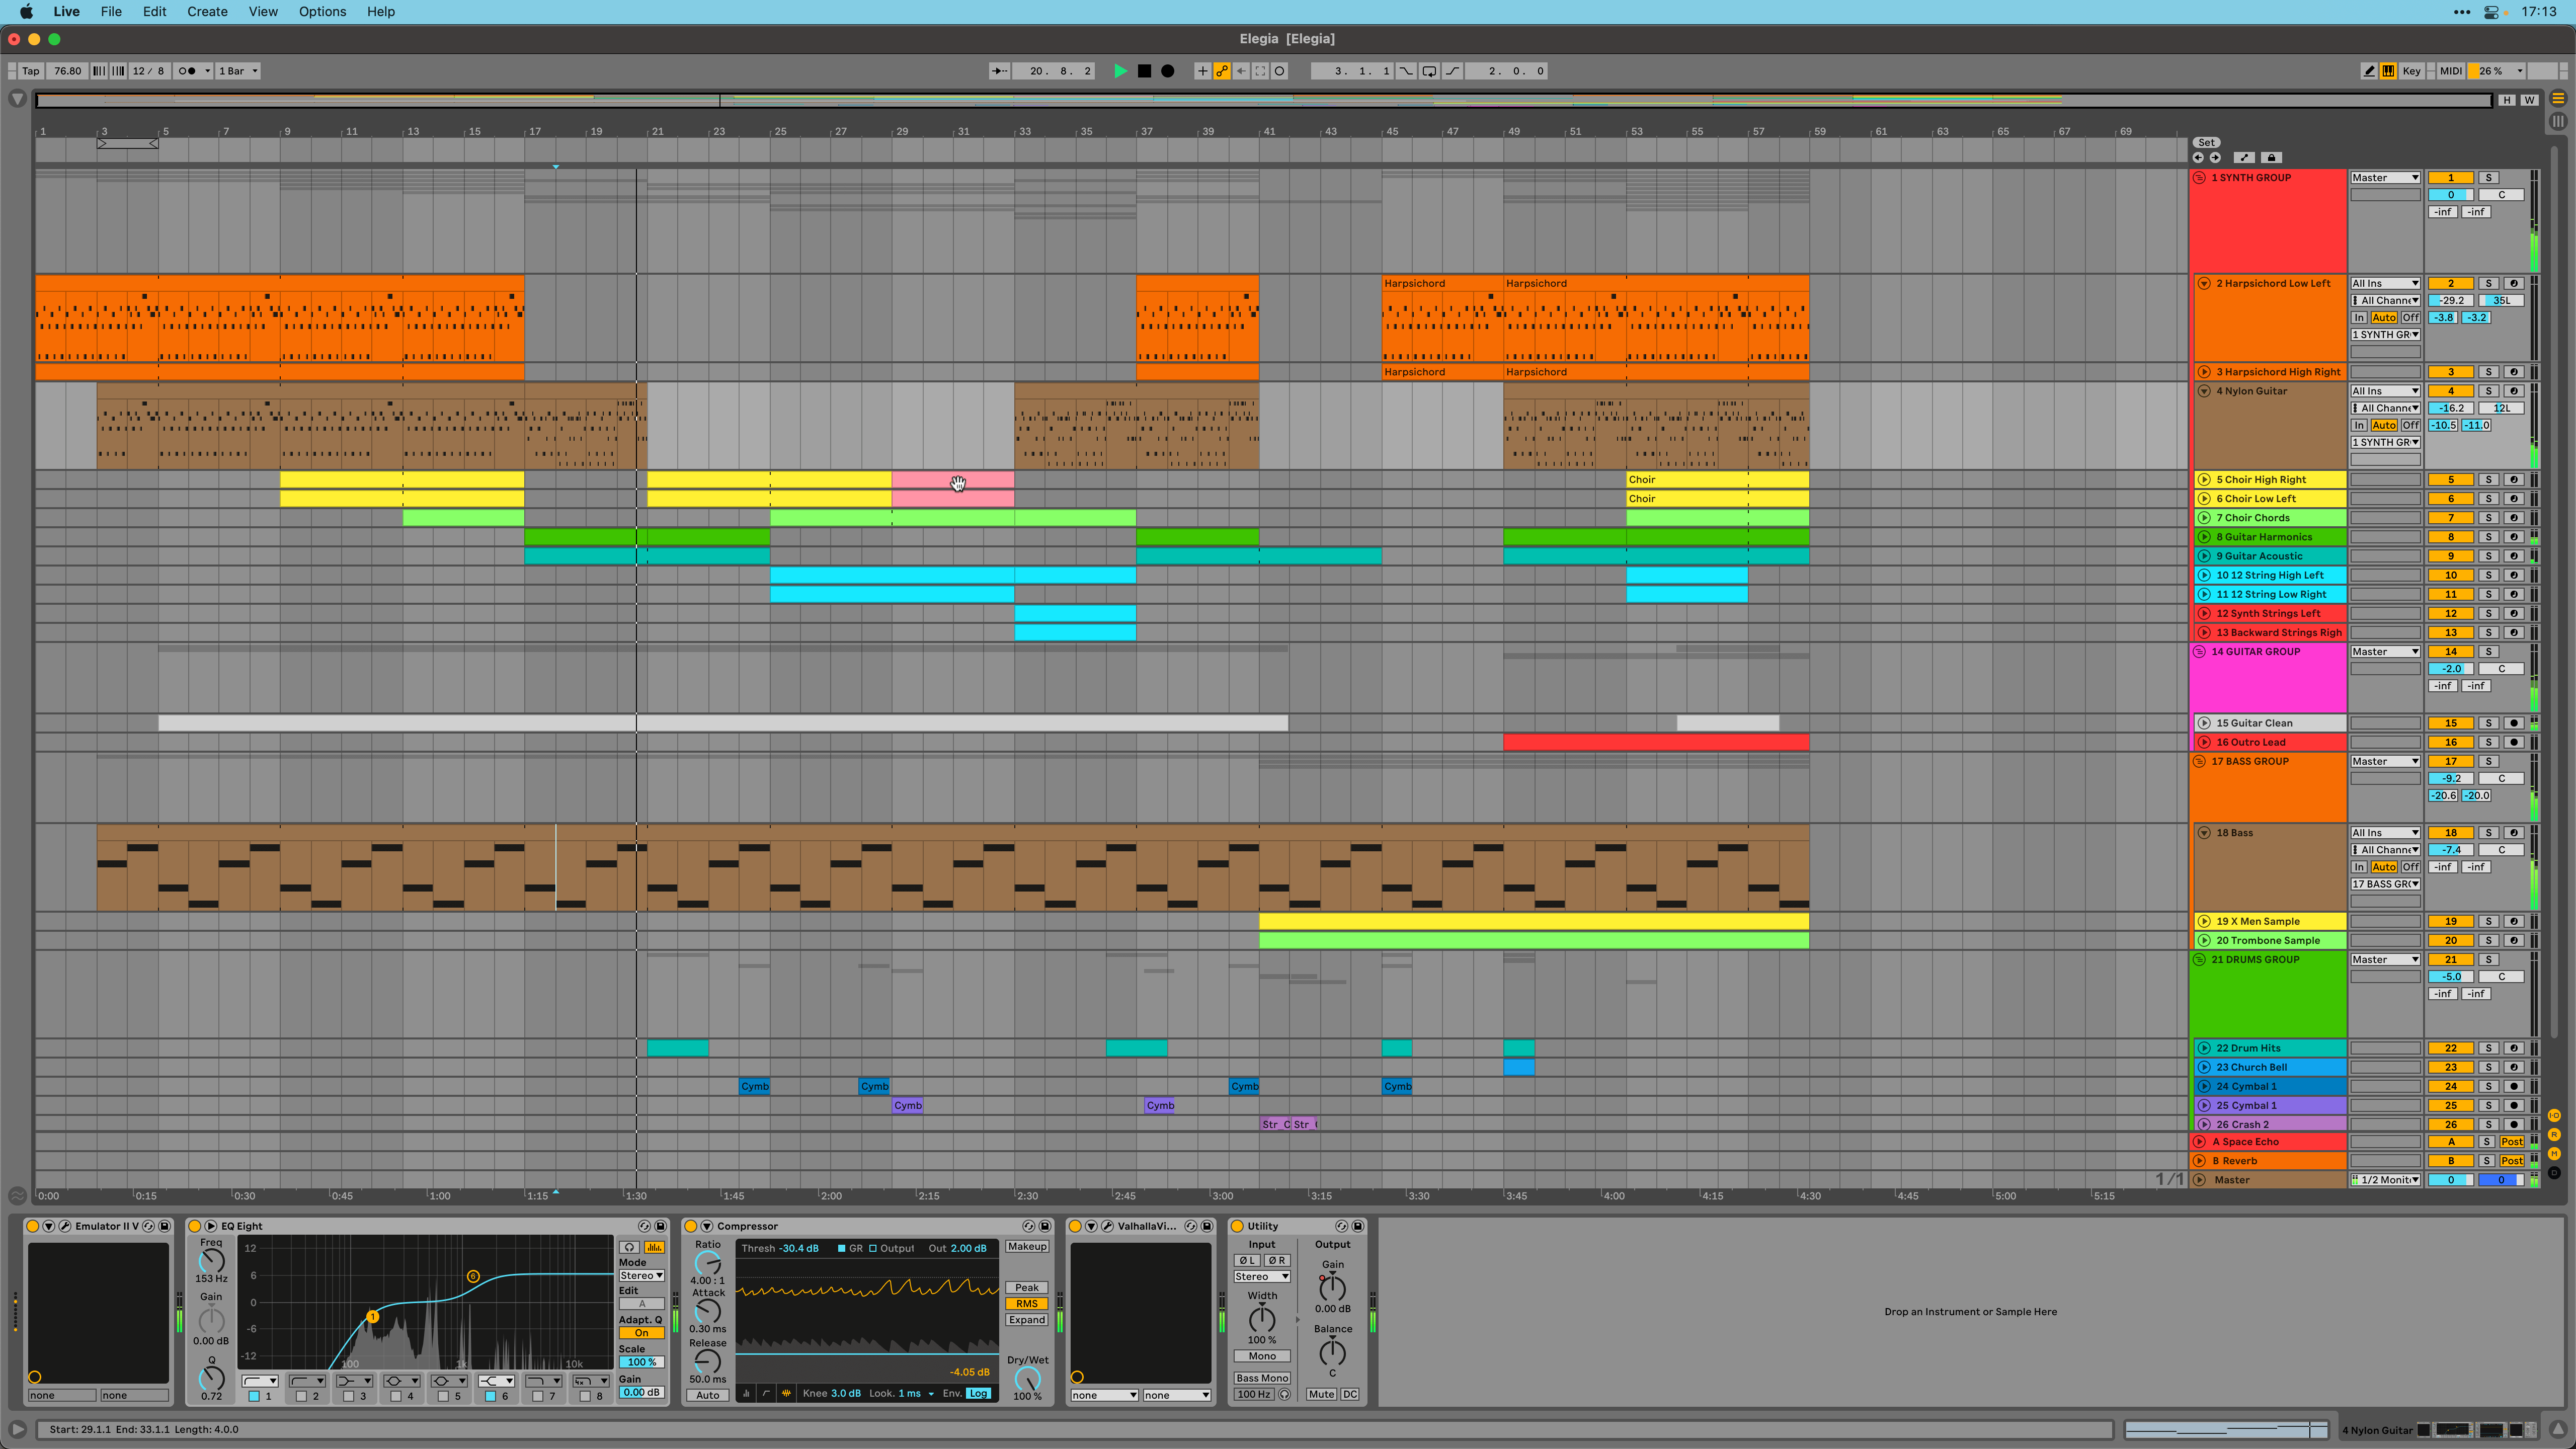2576x1449 pixels.
Task: Click the MIDI map mode button
Action: [x=2450, y=71]
